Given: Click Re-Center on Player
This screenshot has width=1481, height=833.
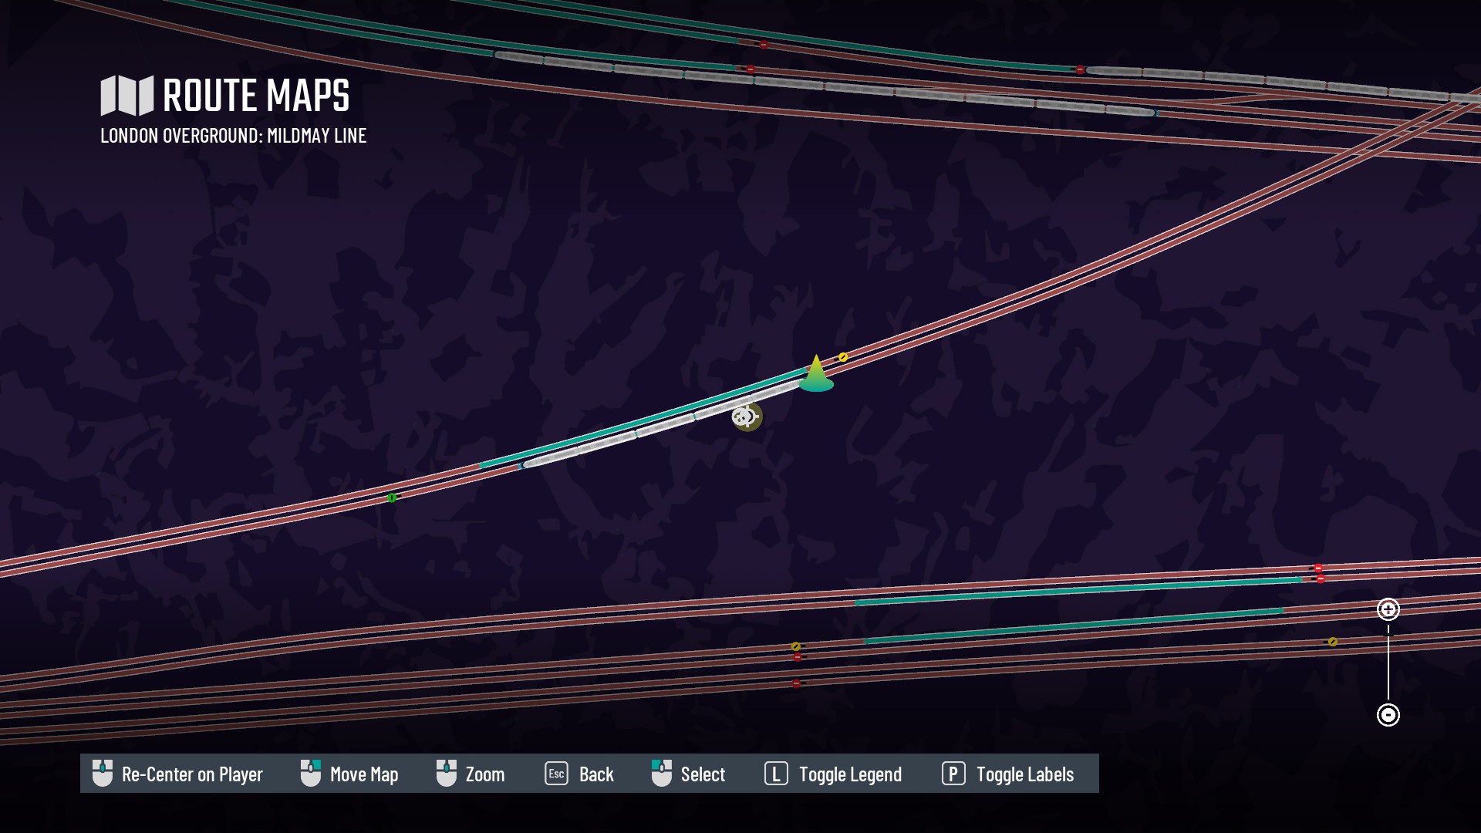Looking at the screenshot, I should tap(177, 774).
